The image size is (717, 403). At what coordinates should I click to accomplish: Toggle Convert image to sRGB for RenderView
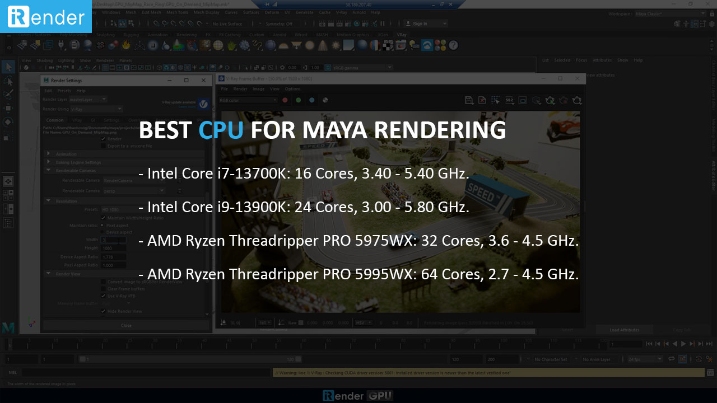pos(103,282)
